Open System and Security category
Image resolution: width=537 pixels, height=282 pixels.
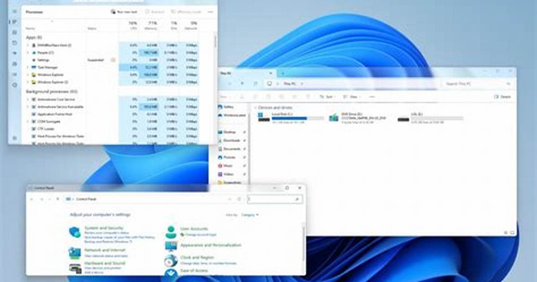coord(104,228)
